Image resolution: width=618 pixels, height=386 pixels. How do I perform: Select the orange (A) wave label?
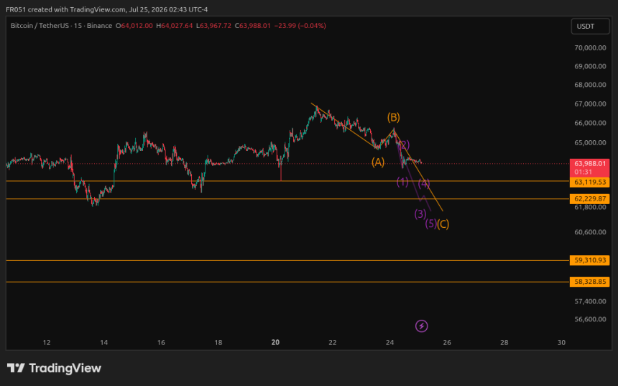click(x=378, y=162)
